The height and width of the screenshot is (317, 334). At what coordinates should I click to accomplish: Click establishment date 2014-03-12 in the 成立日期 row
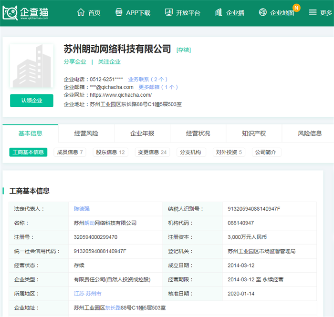point(241,266)
